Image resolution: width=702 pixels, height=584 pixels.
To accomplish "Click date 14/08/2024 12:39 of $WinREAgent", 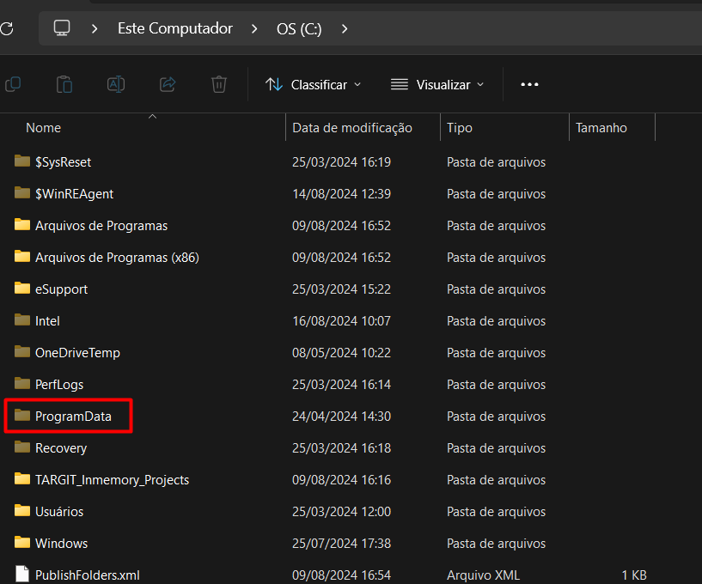I will [342, 194].
